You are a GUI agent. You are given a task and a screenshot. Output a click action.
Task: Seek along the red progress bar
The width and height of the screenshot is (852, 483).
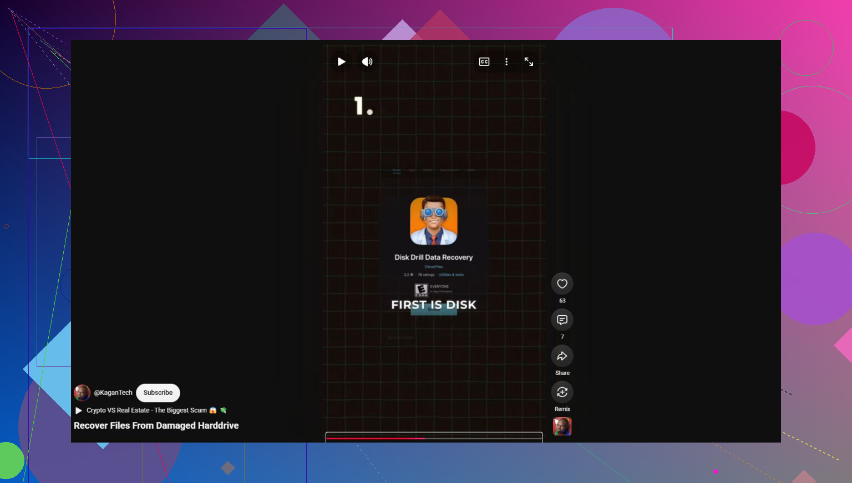[434, 438]
